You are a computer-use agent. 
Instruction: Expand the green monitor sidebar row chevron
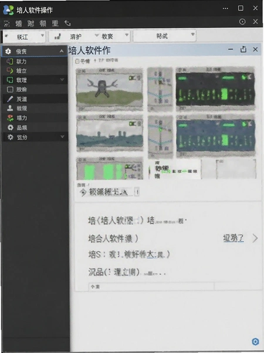62,79
